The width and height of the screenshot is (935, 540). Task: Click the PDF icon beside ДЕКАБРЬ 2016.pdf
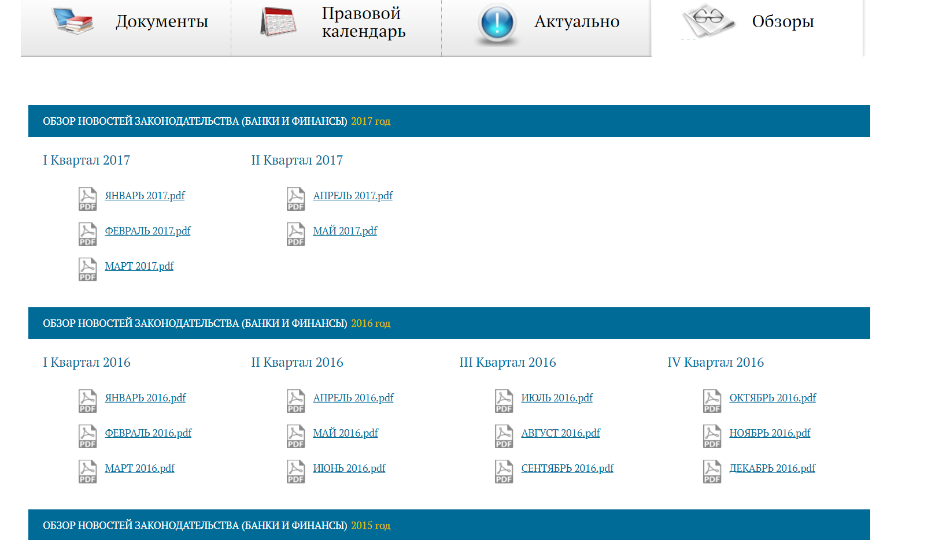(712, 471)
